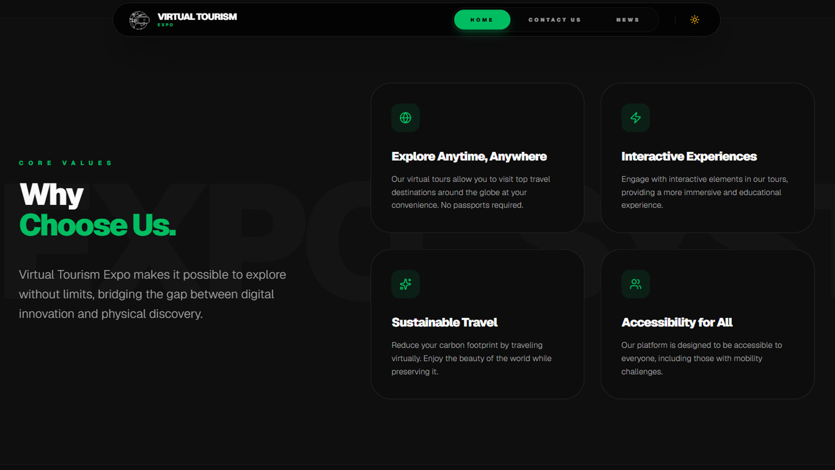
Task: Click the 'Engage with interactive elements' description
Action: point(705,192)
